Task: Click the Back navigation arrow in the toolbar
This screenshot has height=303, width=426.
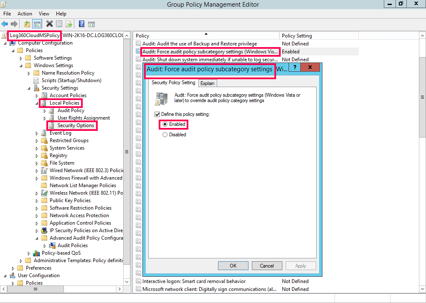Action: (x=4, y=24)
